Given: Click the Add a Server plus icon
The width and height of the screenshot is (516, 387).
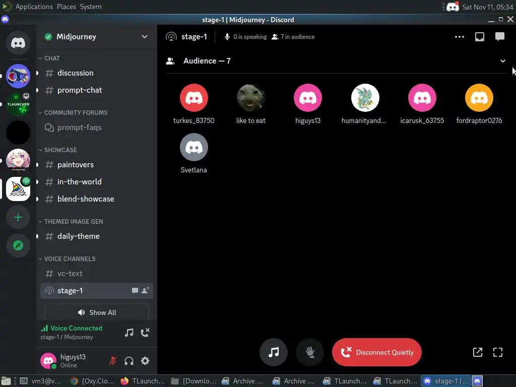Looking at the screenshot, I should coord(18,217).
